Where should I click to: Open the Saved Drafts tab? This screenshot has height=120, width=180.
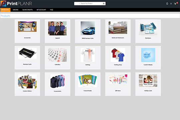click(27, 10)
